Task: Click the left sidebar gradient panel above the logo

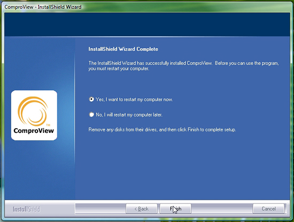Action: pyautogui.click(x=40, y=64)
